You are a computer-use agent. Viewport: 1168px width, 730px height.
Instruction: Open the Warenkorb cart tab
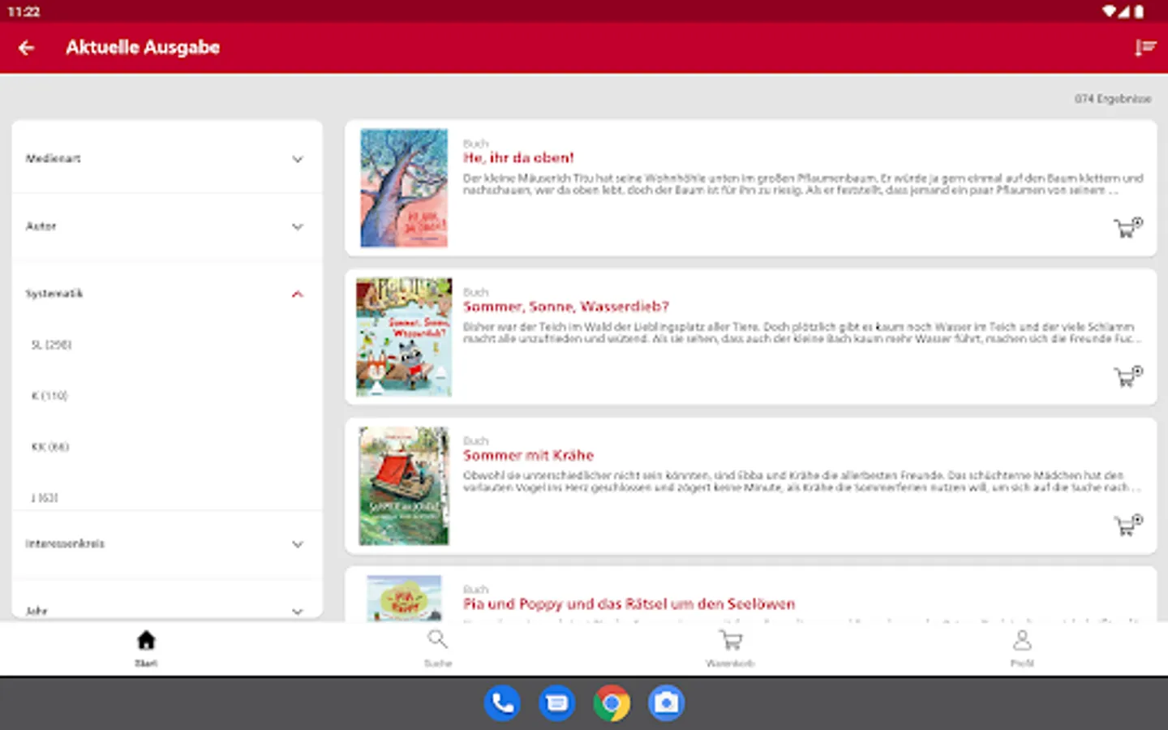pyautogui.click(x=730, y=648)
